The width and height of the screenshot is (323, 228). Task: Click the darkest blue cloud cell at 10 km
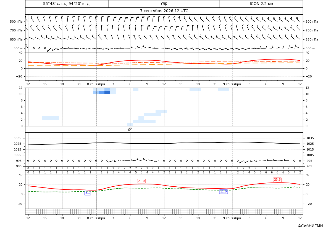(107, 93)
